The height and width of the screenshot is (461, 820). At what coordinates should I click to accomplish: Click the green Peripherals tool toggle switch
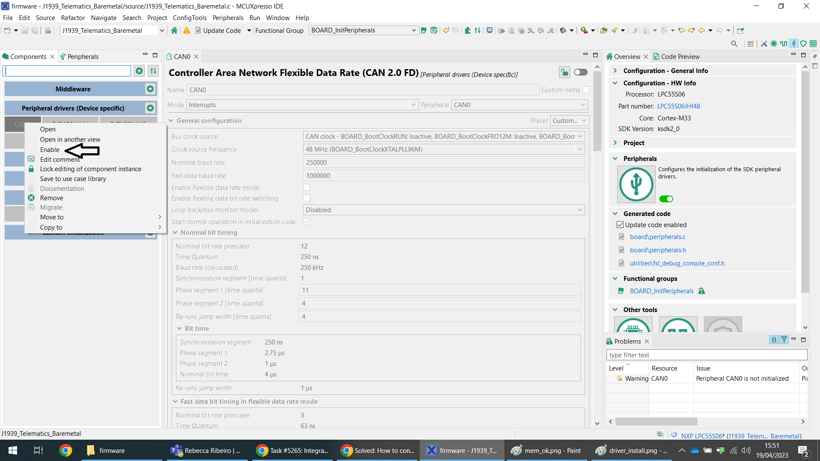(x=666, y=199)
